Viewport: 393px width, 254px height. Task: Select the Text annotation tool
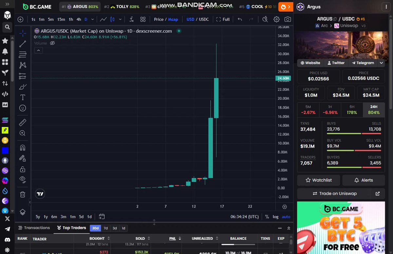(x=23, y=97)
